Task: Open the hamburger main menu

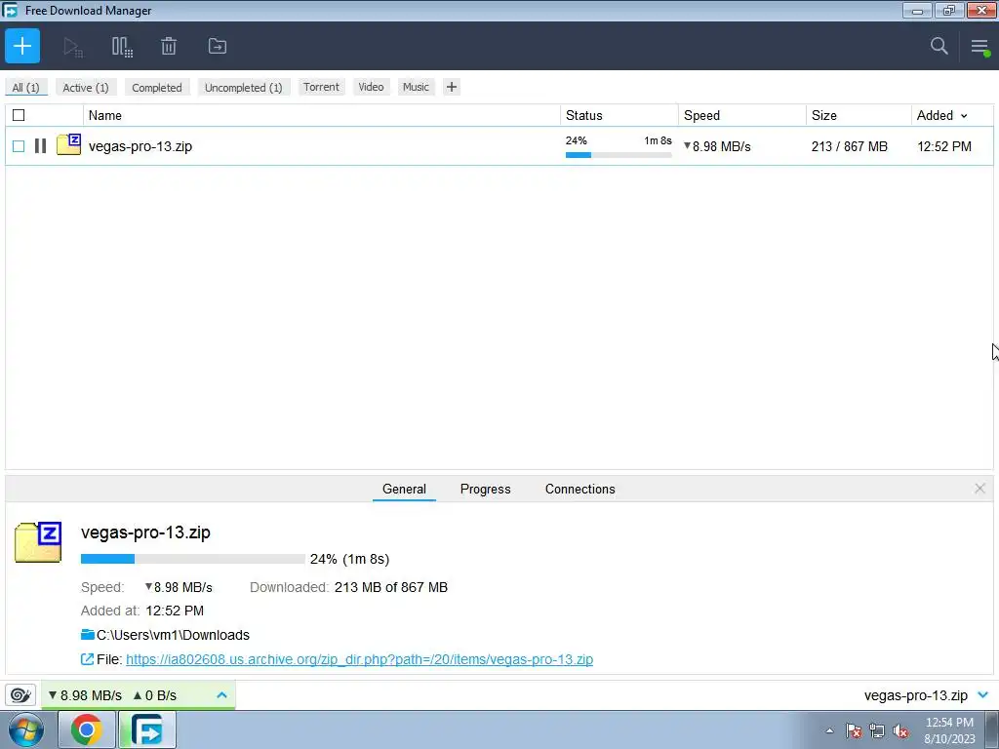Action: 979,47
